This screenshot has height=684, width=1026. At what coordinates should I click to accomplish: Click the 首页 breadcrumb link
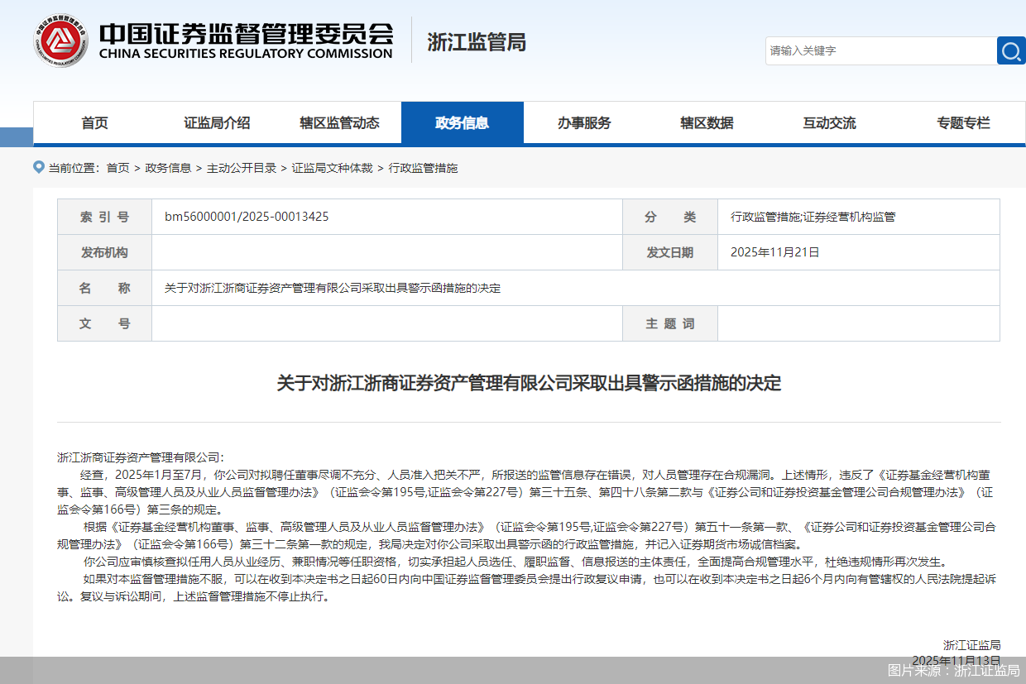point(117,167)
